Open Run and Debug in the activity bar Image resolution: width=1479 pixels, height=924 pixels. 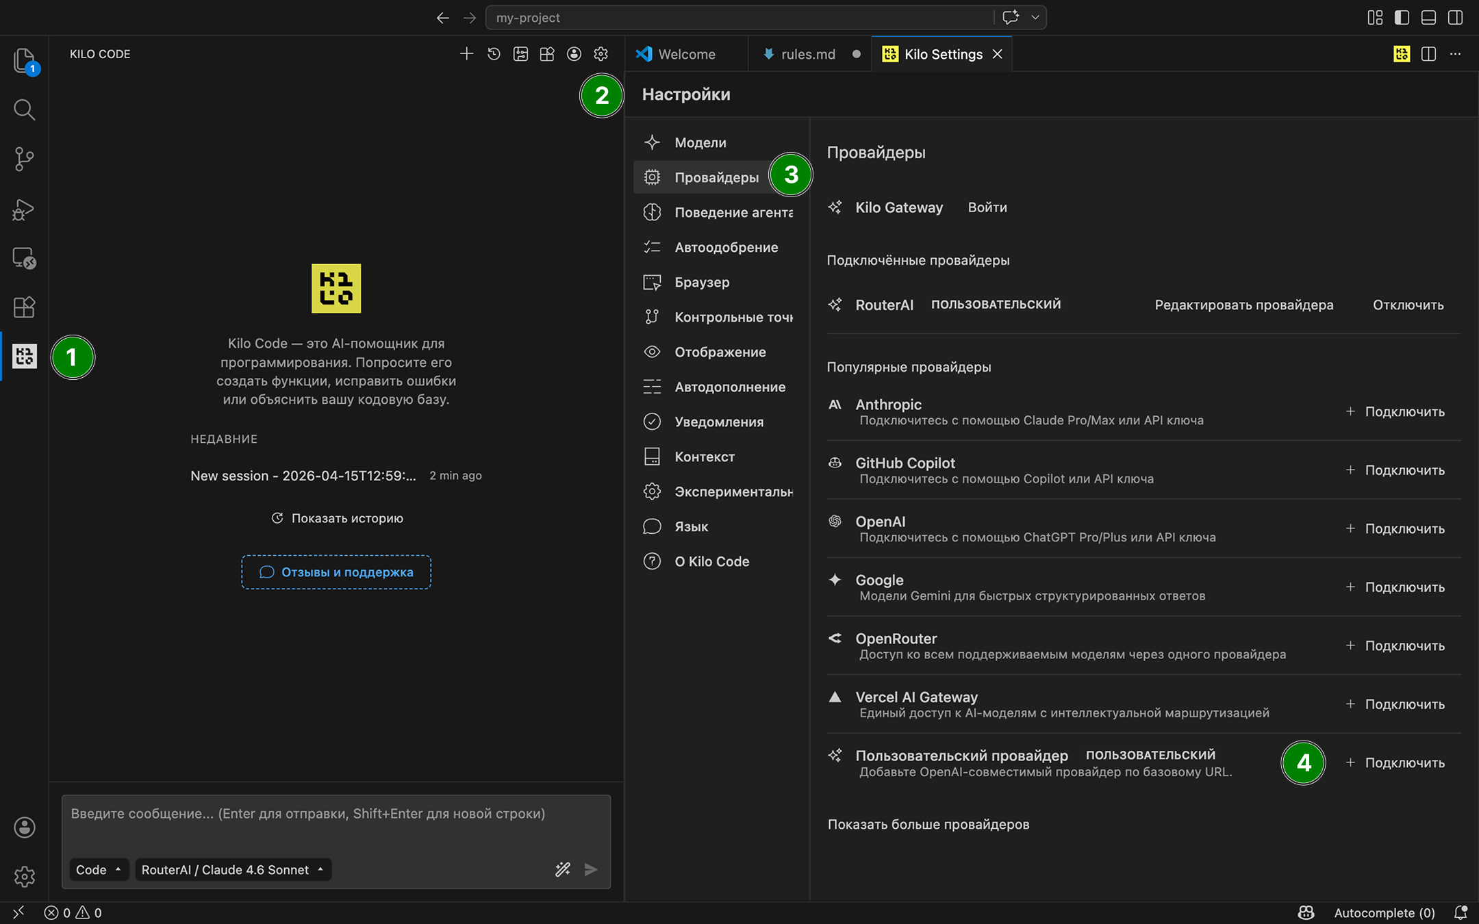coord(24,209)
